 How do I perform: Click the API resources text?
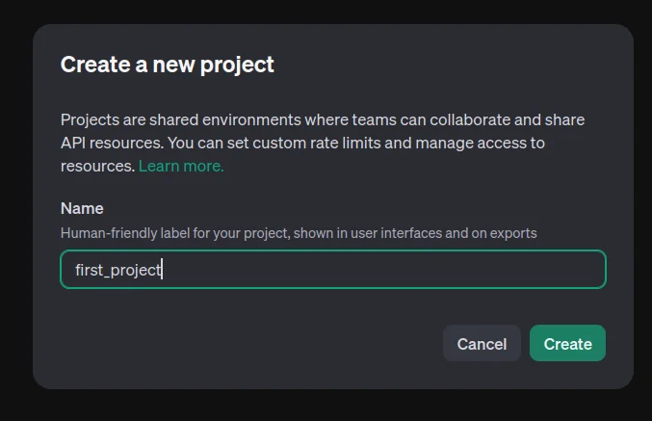coord(112,144)
